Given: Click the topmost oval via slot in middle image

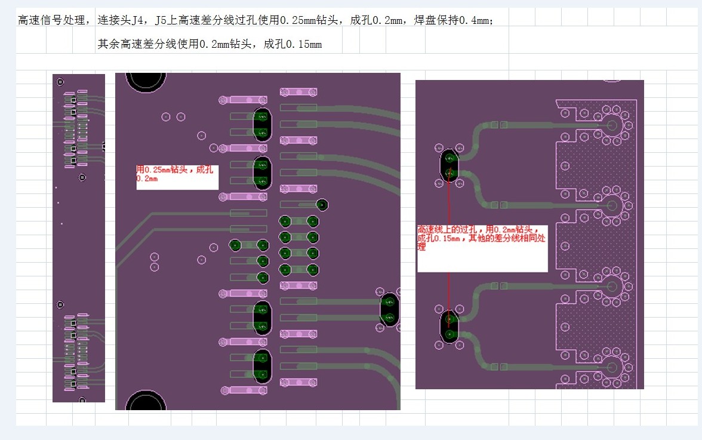Looking at the screenshot, I should (263, 124).
